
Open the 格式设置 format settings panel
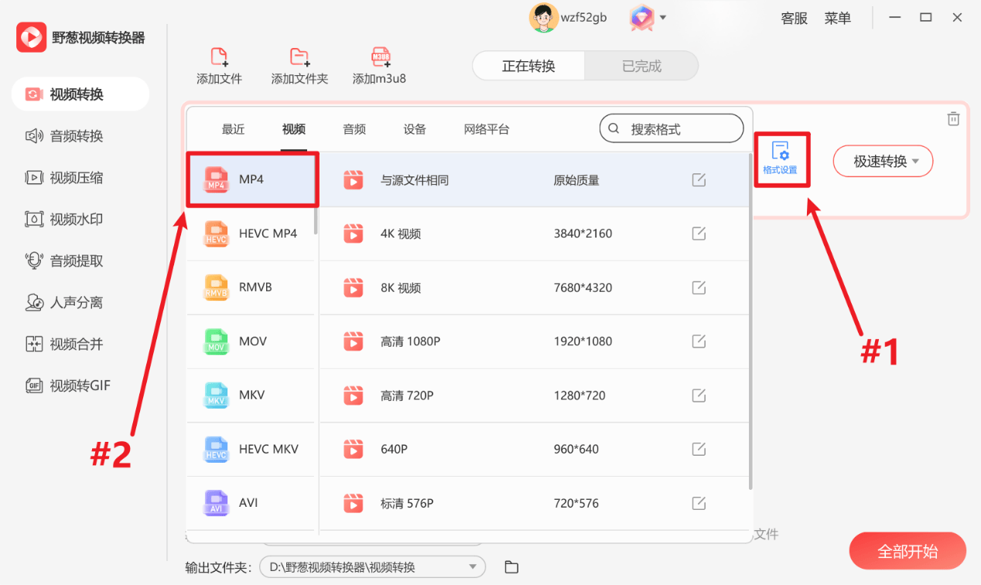[x=782, y=159]
